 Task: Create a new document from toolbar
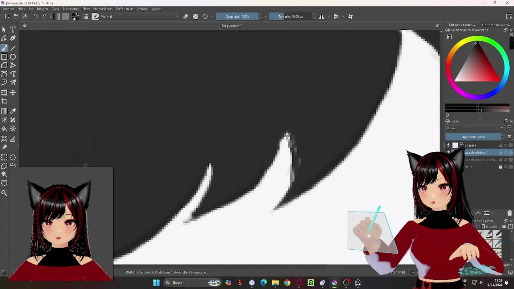click(x=7, y=16)
